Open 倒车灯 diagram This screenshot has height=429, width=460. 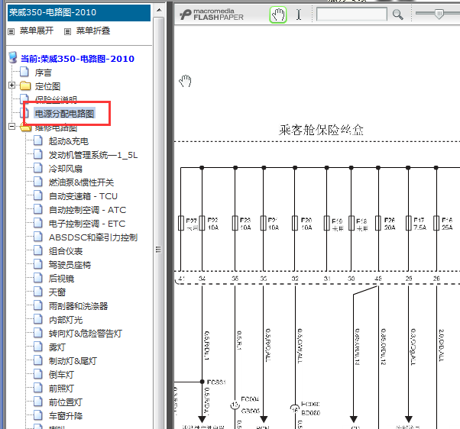[x=61, y=376]
